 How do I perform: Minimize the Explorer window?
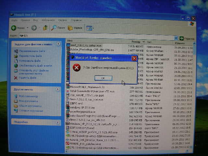183,18
